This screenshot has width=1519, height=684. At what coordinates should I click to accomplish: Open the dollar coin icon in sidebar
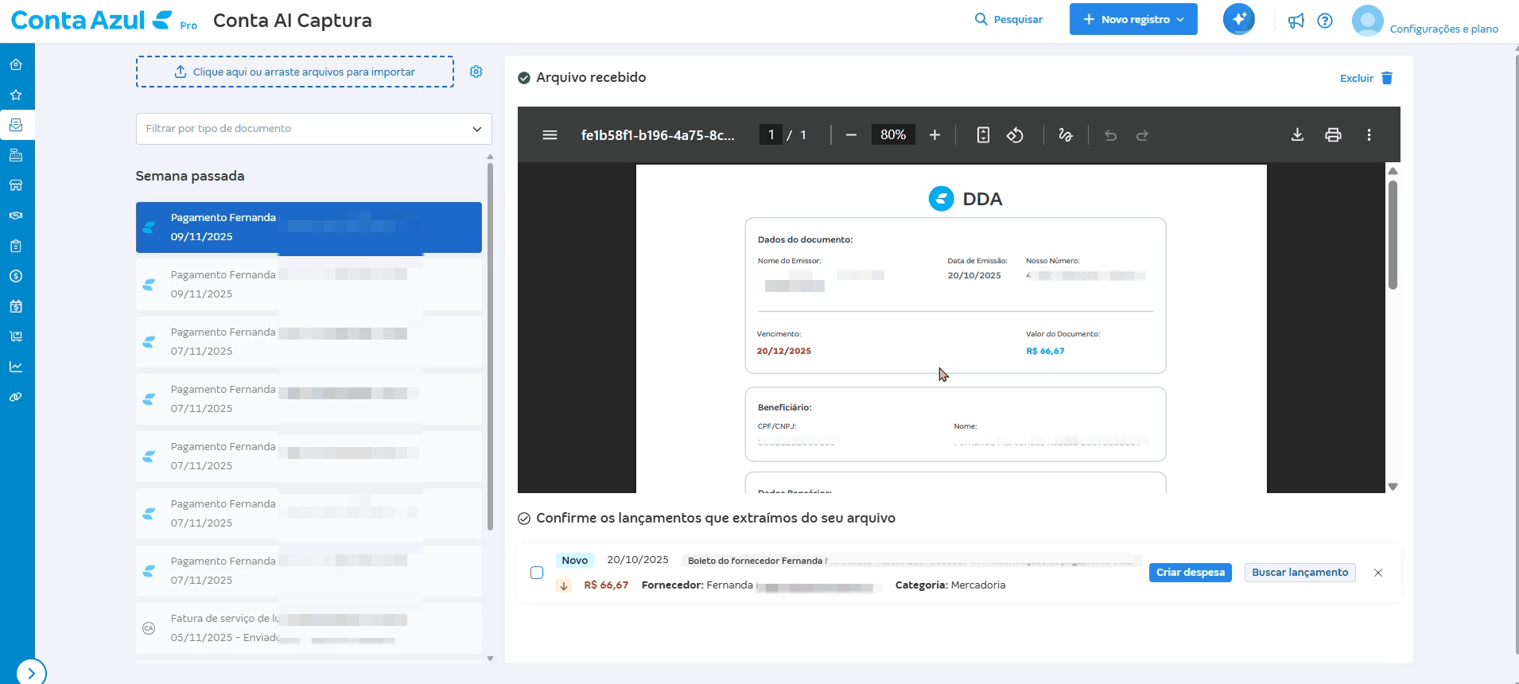click(16, 276)
